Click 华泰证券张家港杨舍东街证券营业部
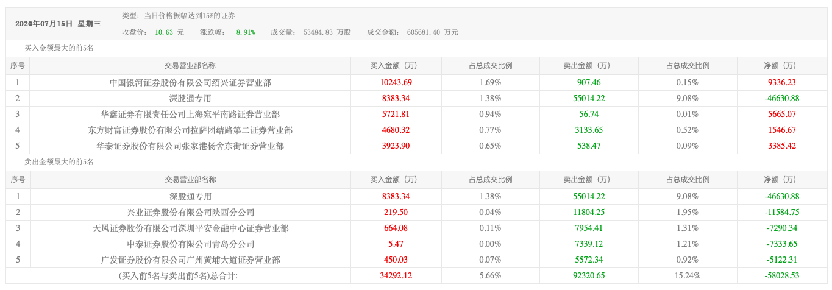 pyautogui.click(x=190, y=146)
